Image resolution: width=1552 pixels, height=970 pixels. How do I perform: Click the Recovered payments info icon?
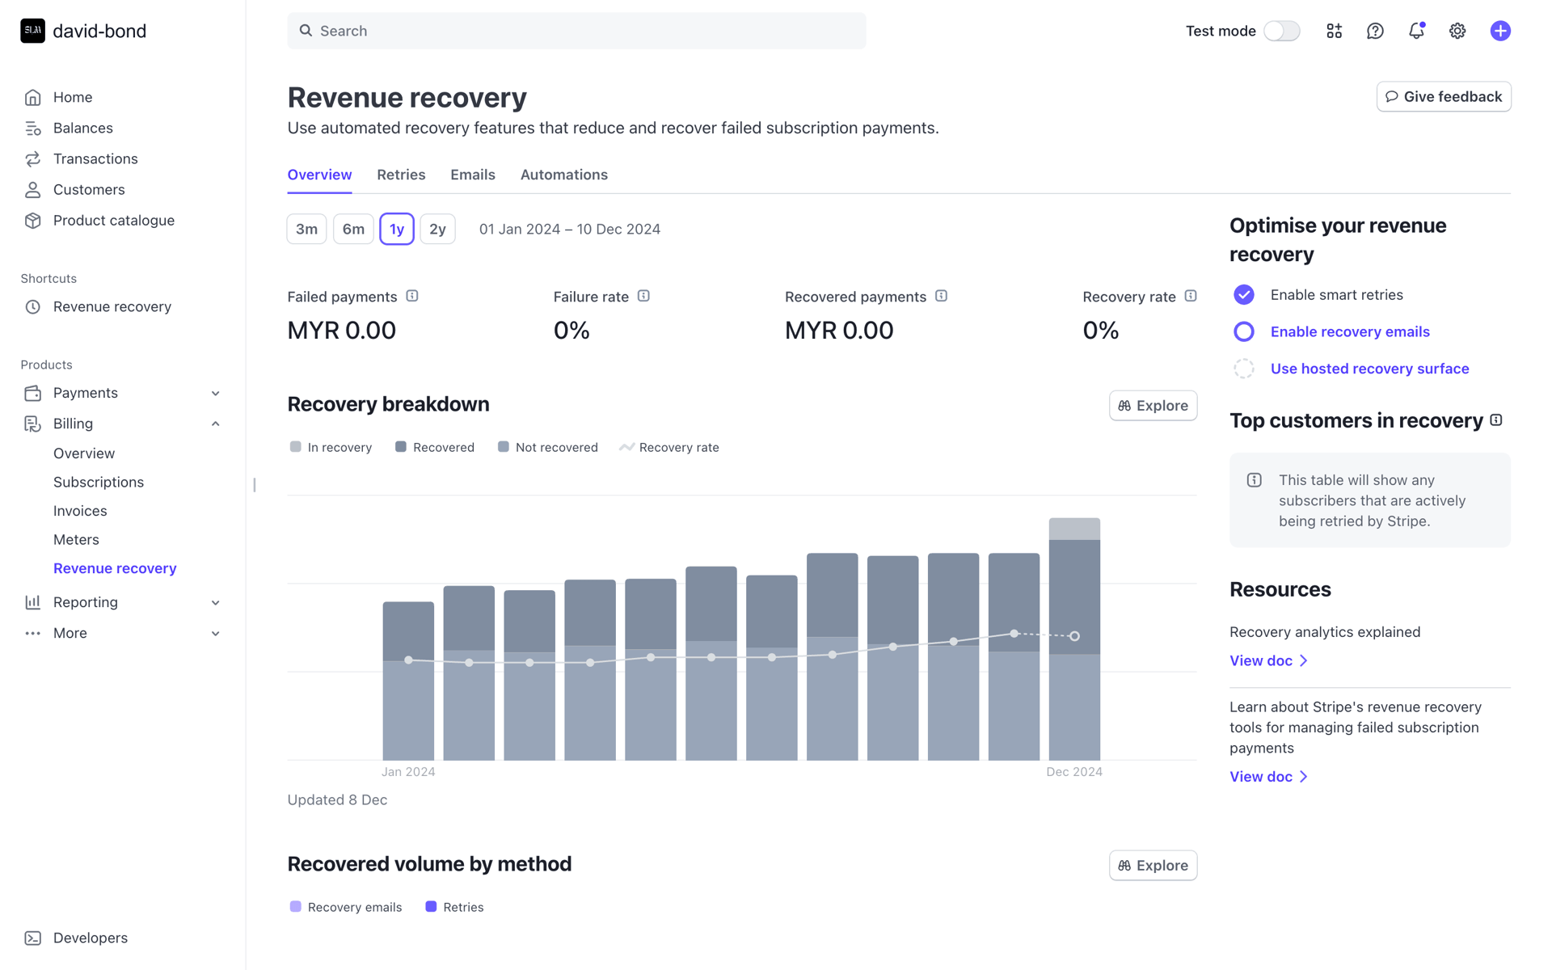941,296
